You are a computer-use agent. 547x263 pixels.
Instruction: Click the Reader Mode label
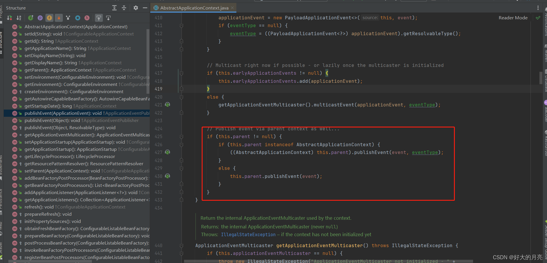(513, 18)
